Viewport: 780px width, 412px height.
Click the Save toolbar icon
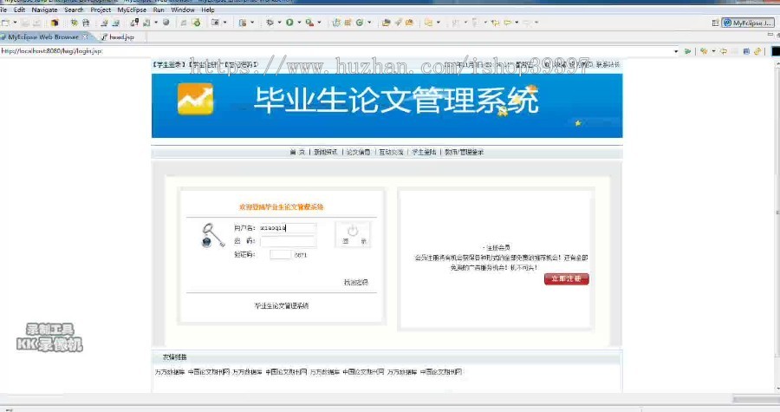pos(25,23)
